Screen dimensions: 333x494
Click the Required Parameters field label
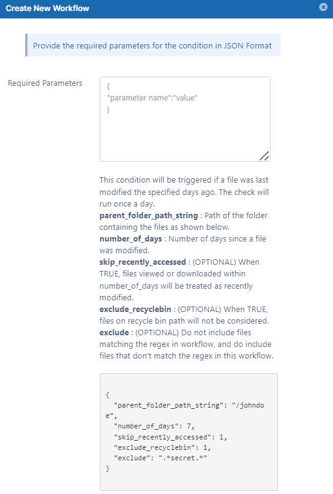pyautogui.click(x=45, y=83)
